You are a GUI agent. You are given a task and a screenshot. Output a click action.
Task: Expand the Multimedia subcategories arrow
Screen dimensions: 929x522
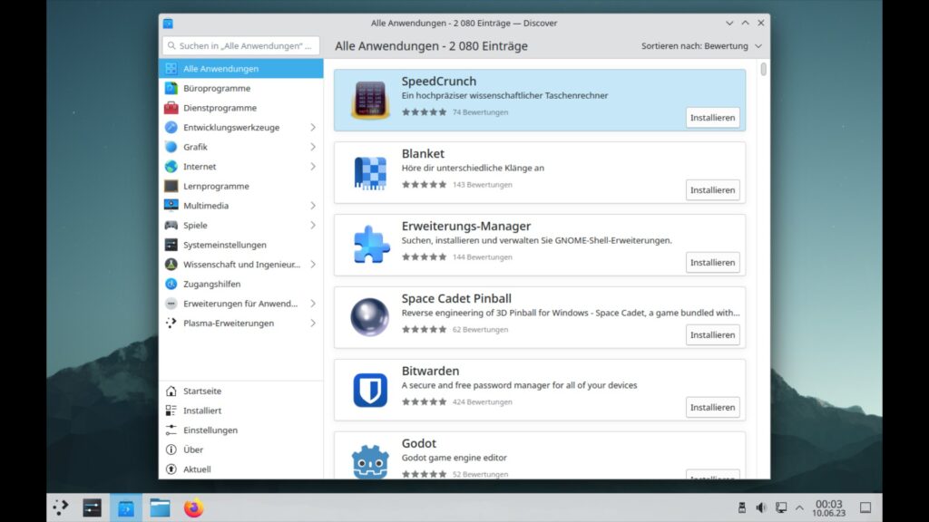tap(313, 206)
